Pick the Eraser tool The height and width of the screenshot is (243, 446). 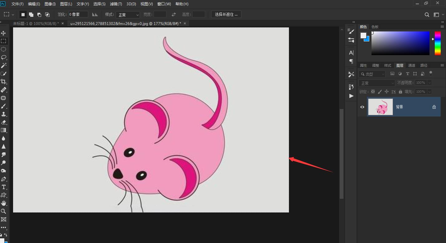[x=4, y=122]
